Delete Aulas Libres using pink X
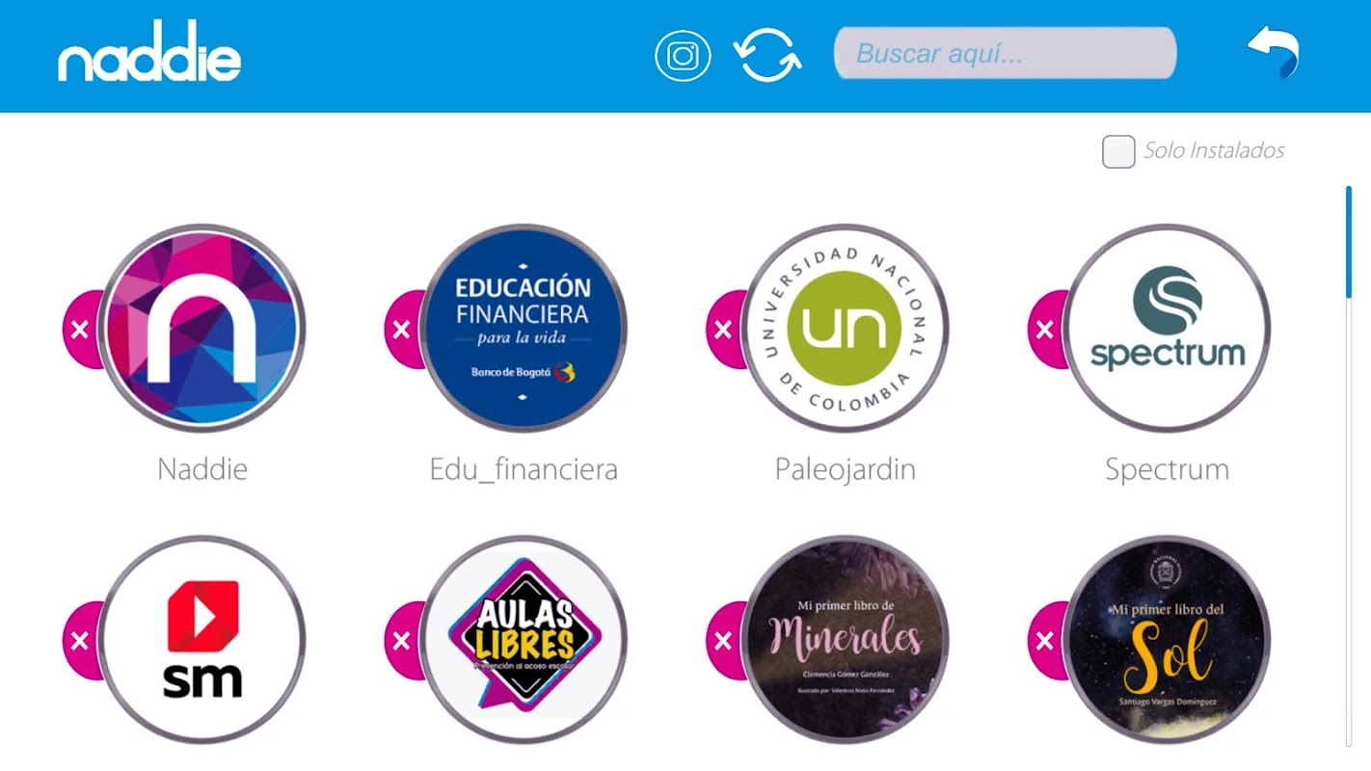1371x771 pixels. coord(402,641)
